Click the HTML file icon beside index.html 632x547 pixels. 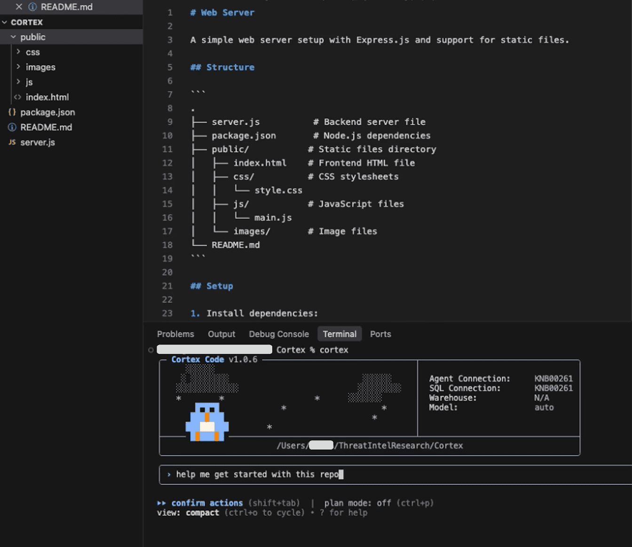(17, 97)
